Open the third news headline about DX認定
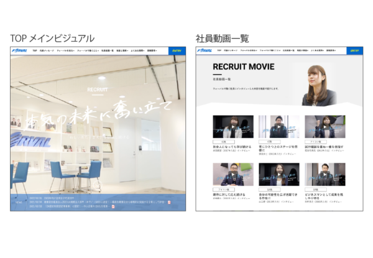Screen dimensions: 373x258 77,206
